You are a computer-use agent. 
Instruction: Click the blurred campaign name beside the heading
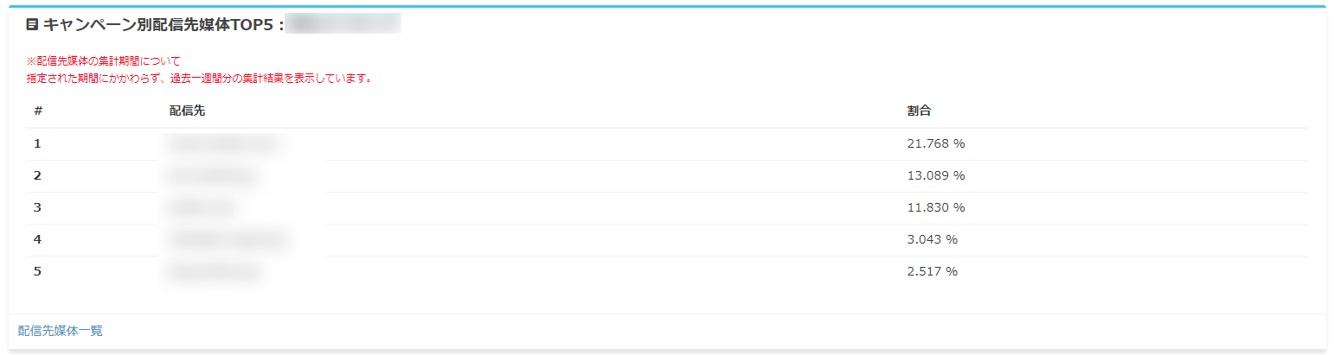tap(343, 24)
